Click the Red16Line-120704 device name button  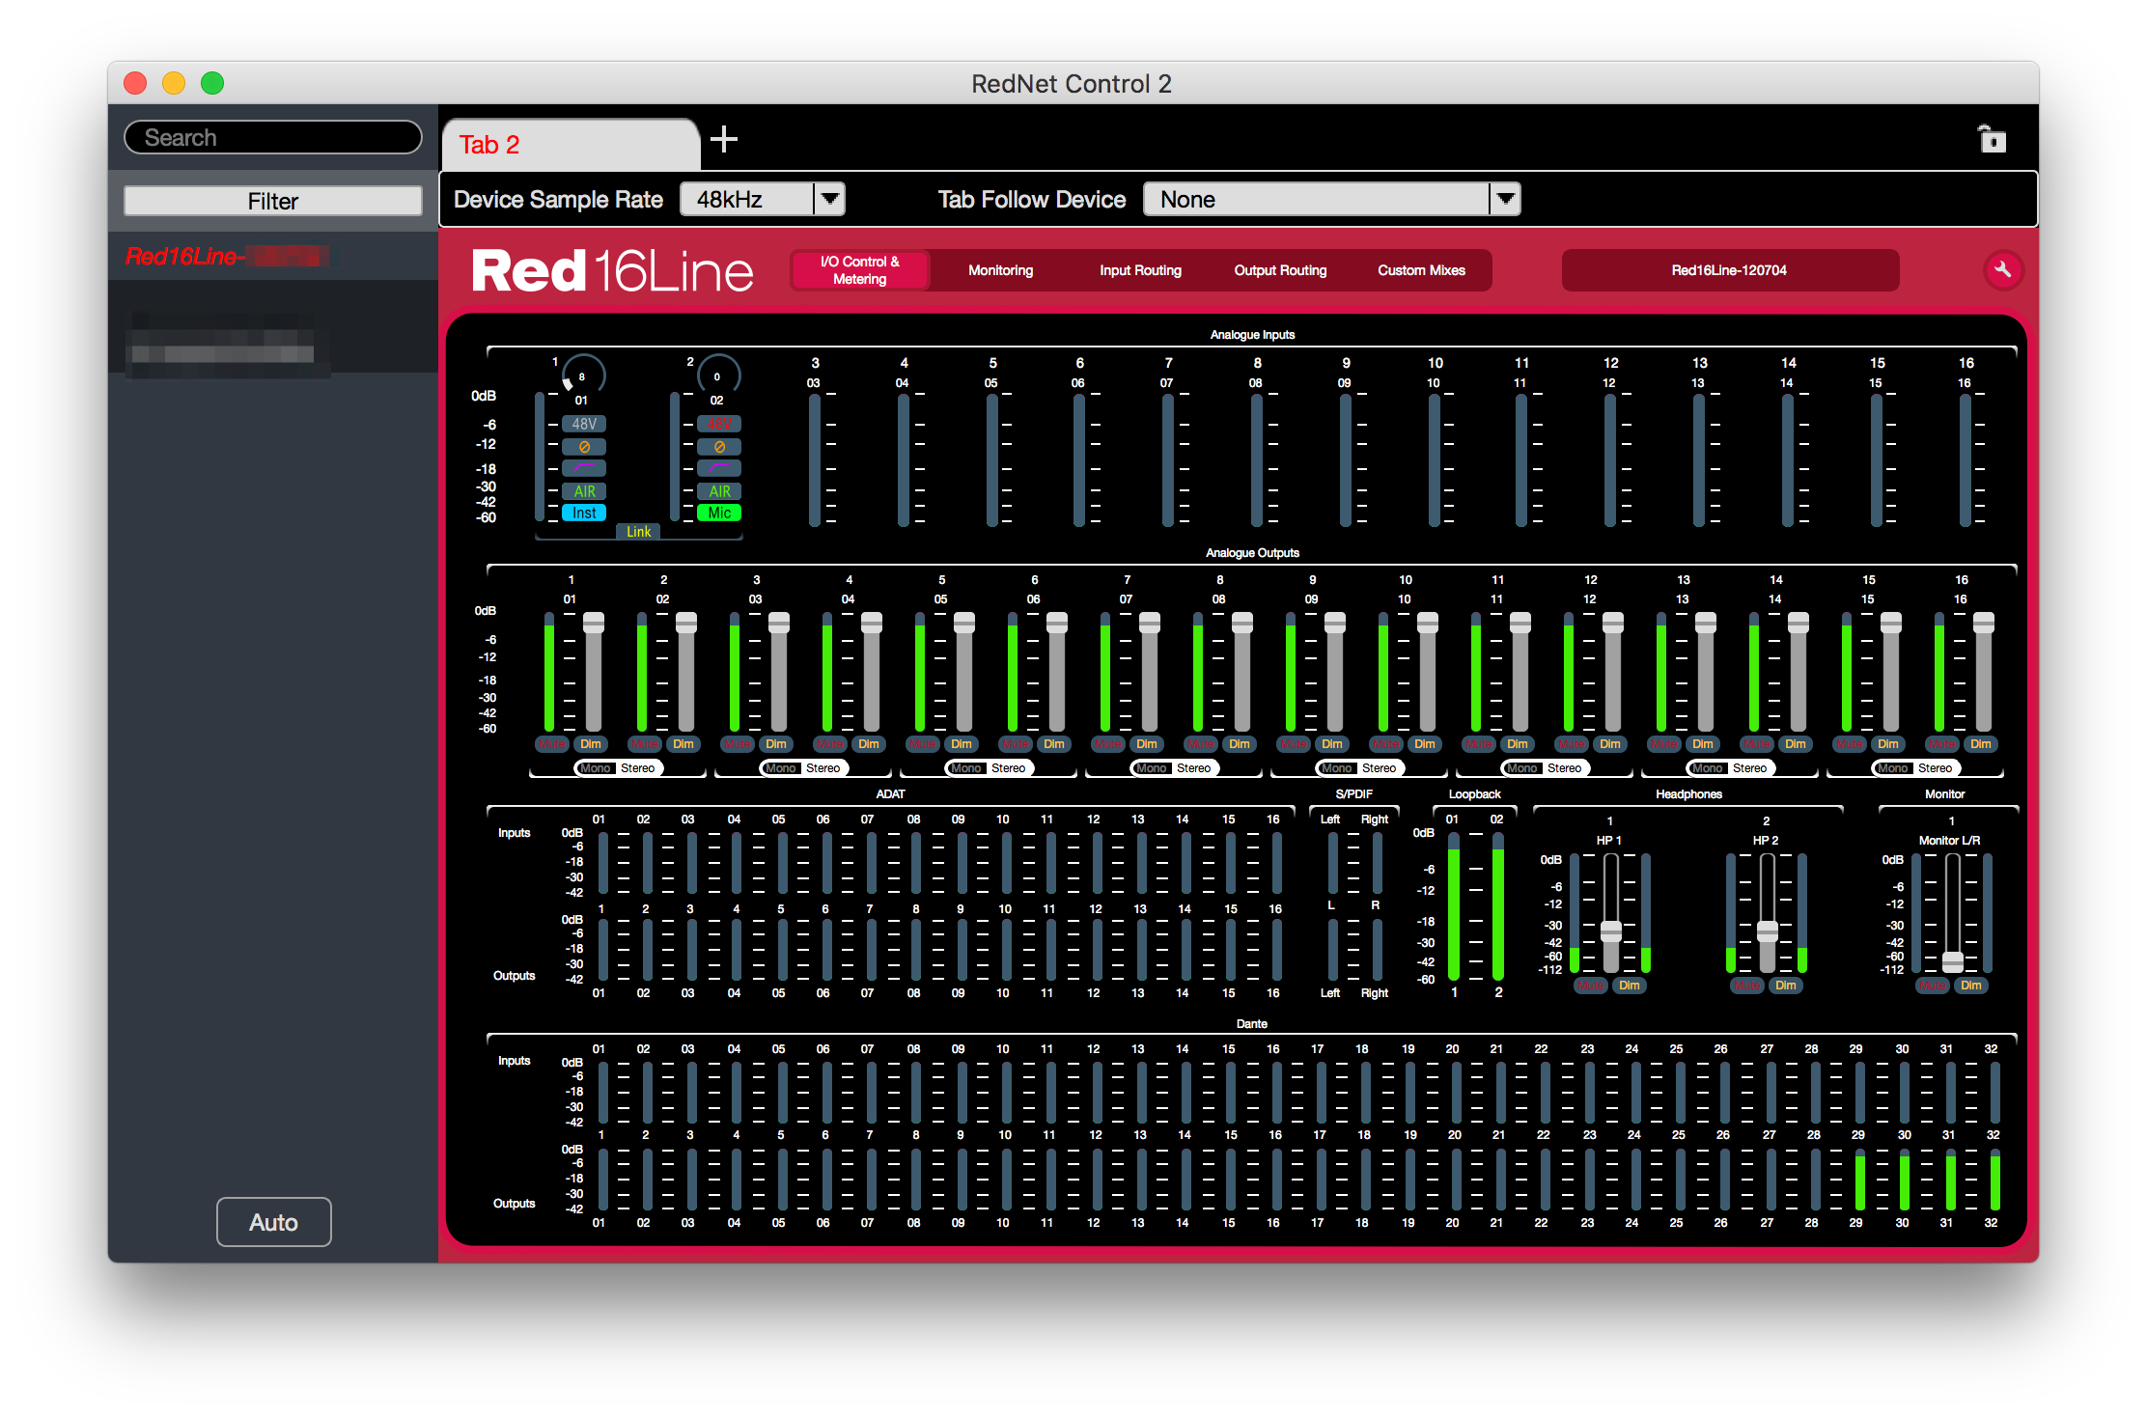pos(1730,270)
